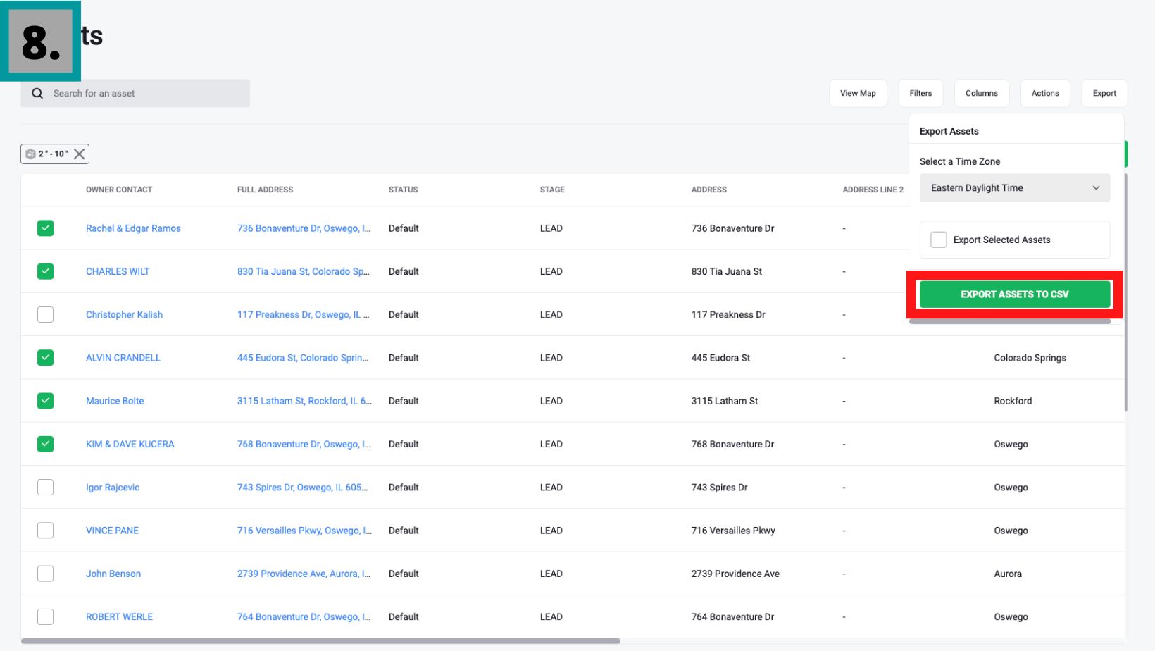This screenshot has width=1155, height=651.
Task: Uncheck the KIM & DAVE KUCERA checkbox
Action: (45, 444)
